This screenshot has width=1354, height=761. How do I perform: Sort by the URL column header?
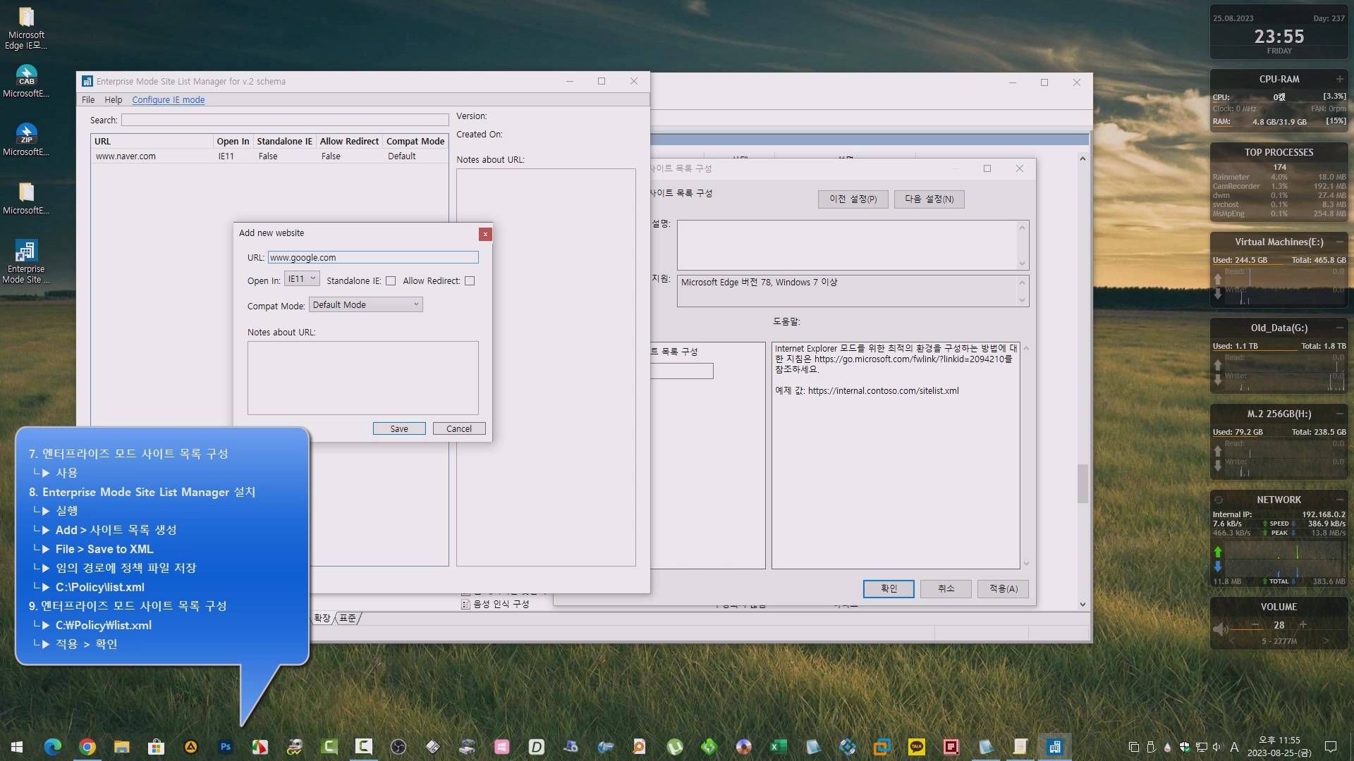click(x=152, y=141)
